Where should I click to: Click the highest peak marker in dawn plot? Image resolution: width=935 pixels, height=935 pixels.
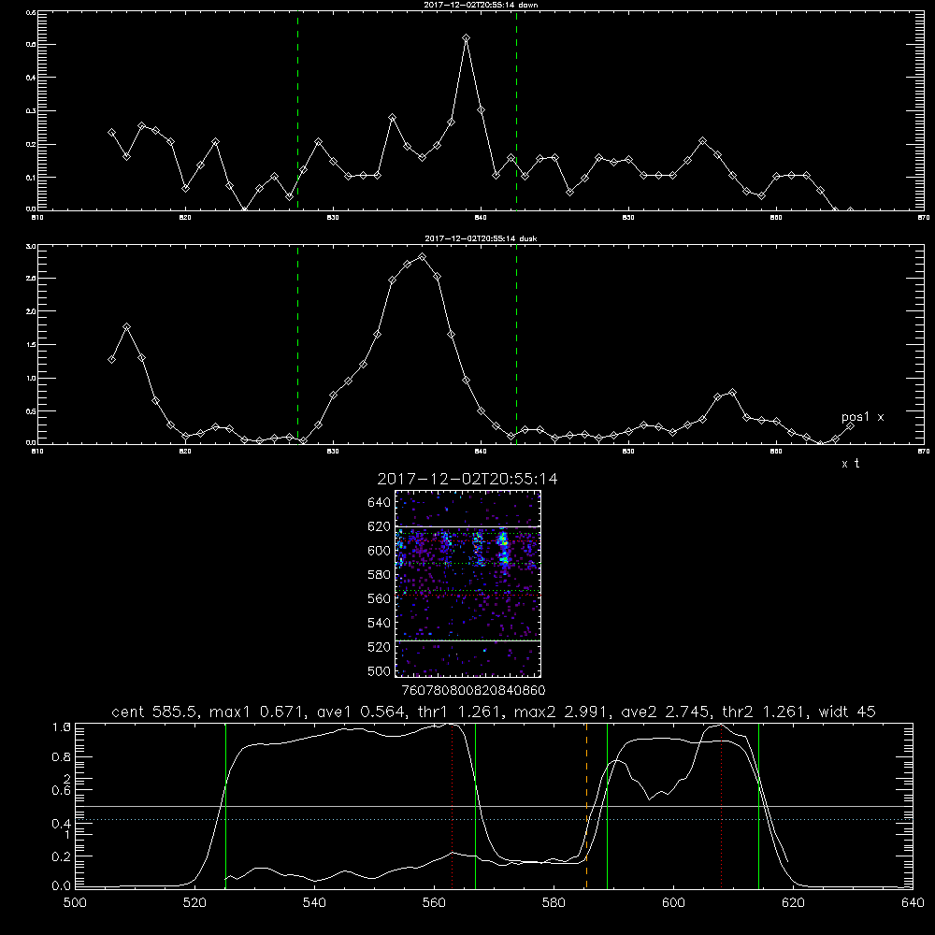(x=467, y=38)
